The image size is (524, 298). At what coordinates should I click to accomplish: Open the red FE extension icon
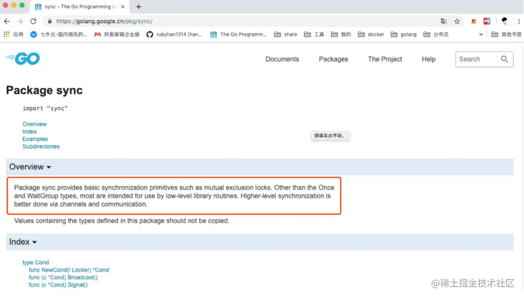[487, 21]
